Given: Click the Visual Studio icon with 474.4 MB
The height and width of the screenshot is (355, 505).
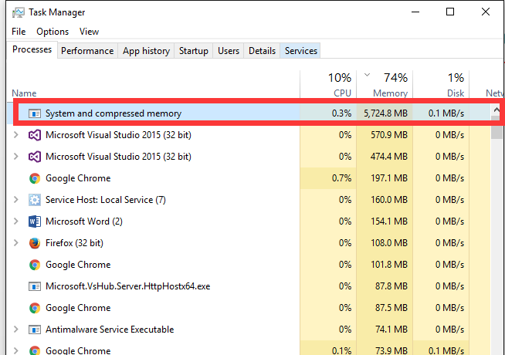Looking at the screenshot, I should [x=35, y=157].
